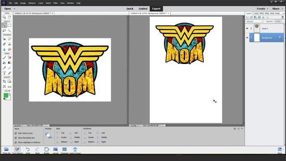Open the Organizer
The width and height of the screenshot is (286, 161).
64,150
